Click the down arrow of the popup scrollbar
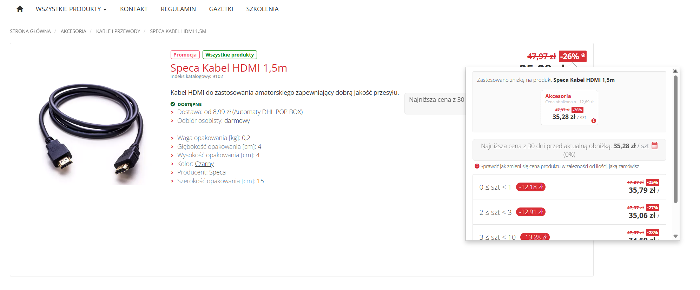Image resolution: width=700 pixels, height=290 pixels. point(675,236)
